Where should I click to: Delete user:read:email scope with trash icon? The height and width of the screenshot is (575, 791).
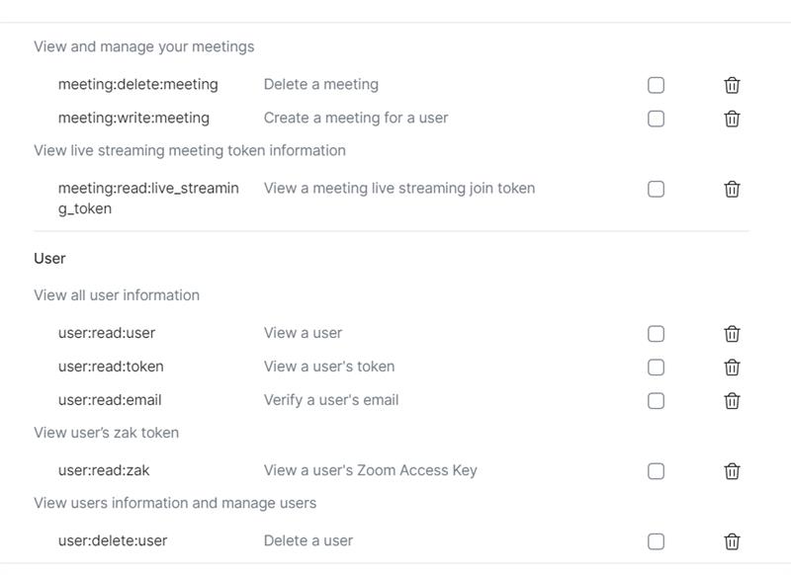tap(732, 401)
